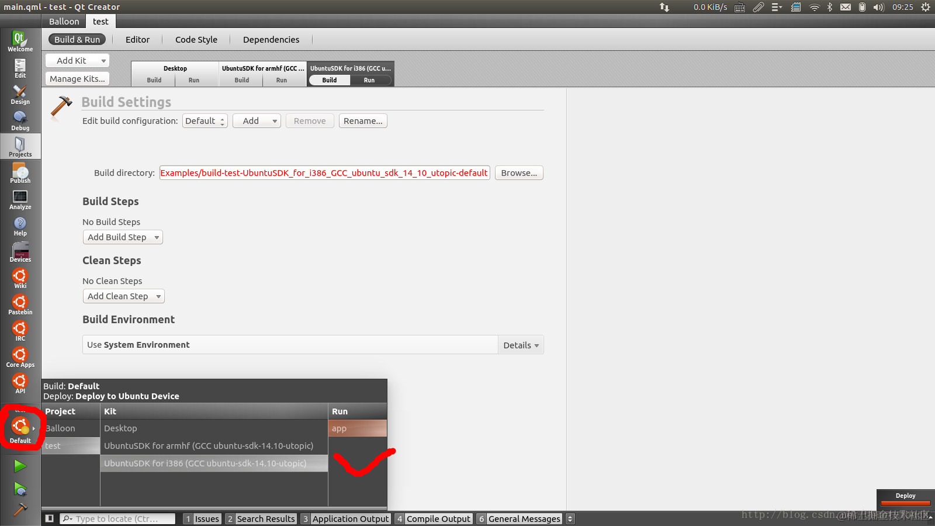The image size is (935, 526).
Task: Open the Add Kit dropdown
Action: [77, 60]
